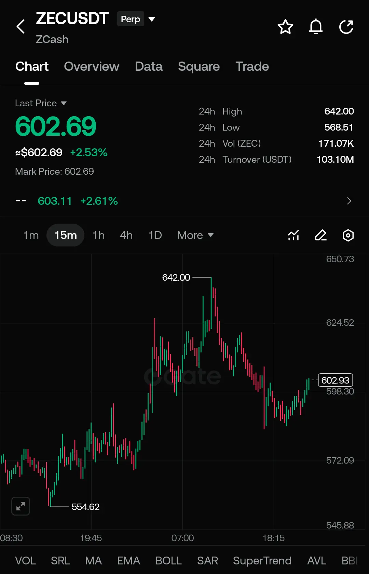Screen dimensions: 369x574
Task: Enable the EMA indicator
Action: pos(129,561)
